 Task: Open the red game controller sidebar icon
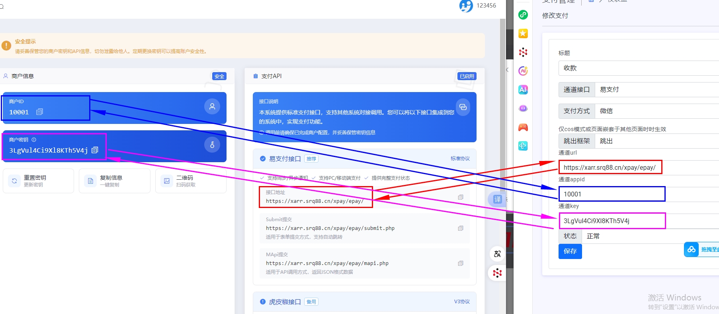(523, 127)
